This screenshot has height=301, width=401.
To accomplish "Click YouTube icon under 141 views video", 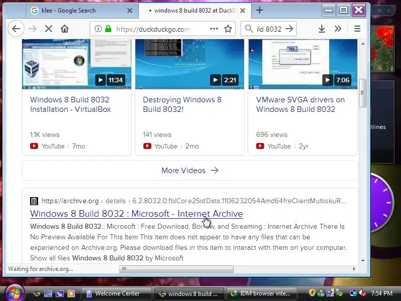I will (x=147, y=146).
